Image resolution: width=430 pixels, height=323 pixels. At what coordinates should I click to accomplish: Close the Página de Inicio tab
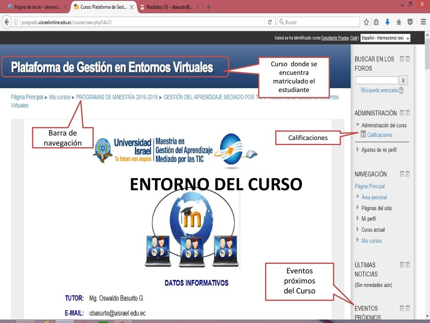65,7
